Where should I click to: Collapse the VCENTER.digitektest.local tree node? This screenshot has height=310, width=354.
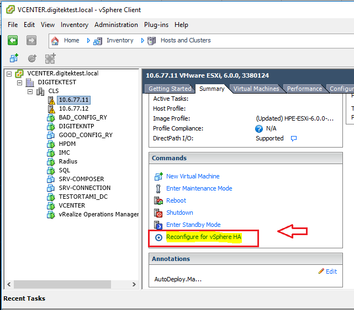[9, 74]
